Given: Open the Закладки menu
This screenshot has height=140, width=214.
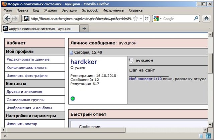Looking at the screenshot, I should click(69, 10).
